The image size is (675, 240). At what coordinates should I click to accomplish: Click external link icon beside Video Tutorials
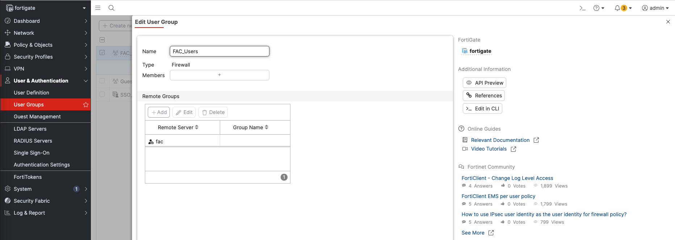[x=513, y=149]
